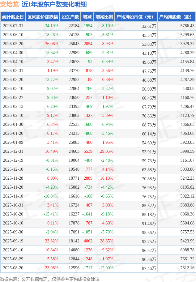
Task: Click the 户均持股数(股) column header
Action: coord(177,17)
